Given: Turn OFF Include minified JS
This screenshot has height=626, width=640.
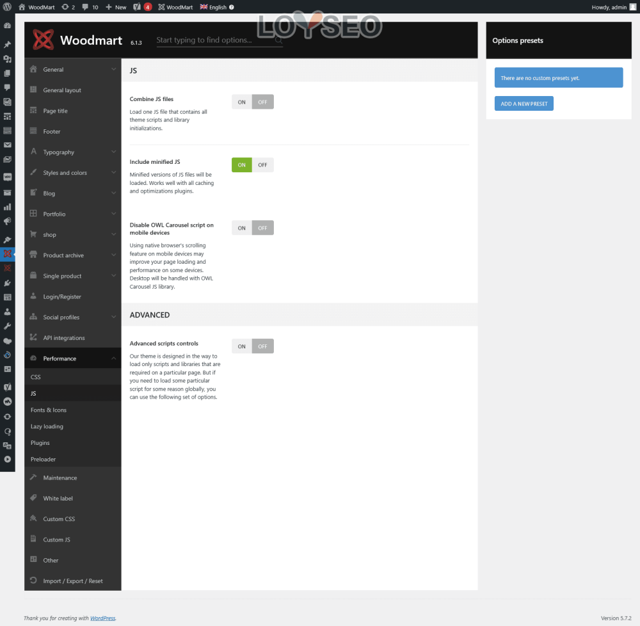Looking at the screenshot, I should click(262, 165).
